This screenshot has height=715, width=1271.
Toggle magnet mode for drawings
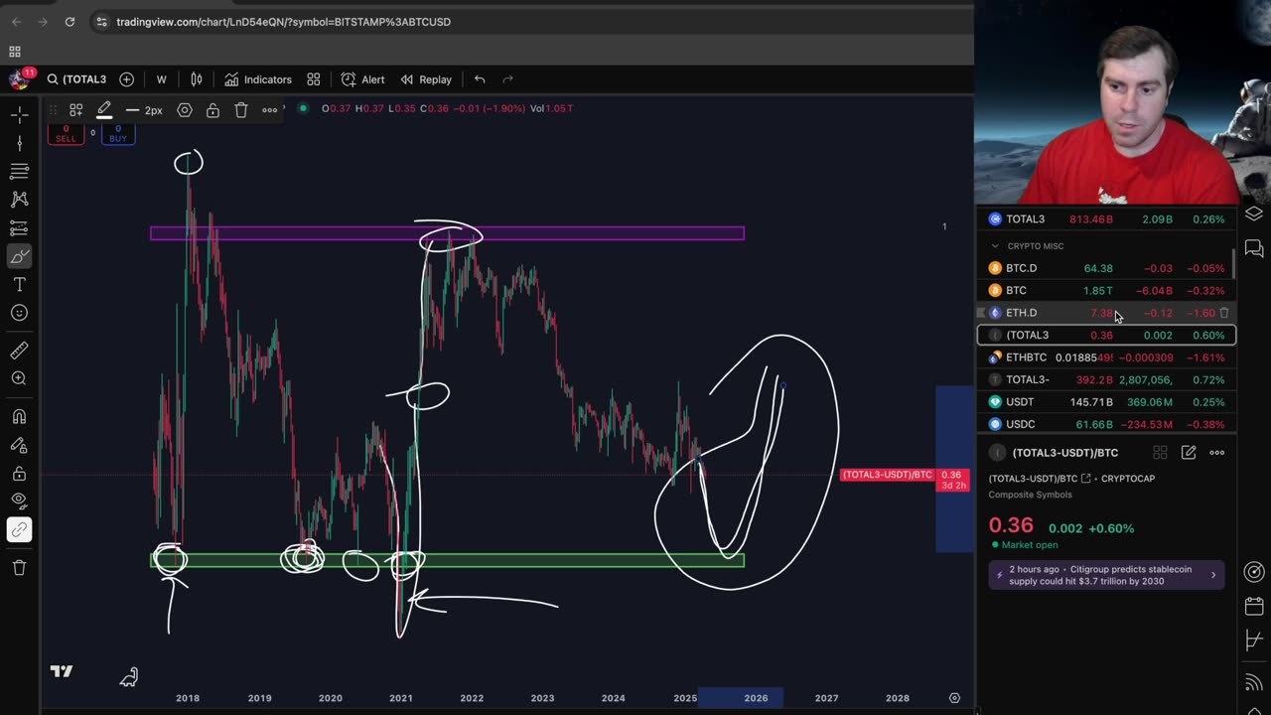pyautogui.click(x=19, y=416)
